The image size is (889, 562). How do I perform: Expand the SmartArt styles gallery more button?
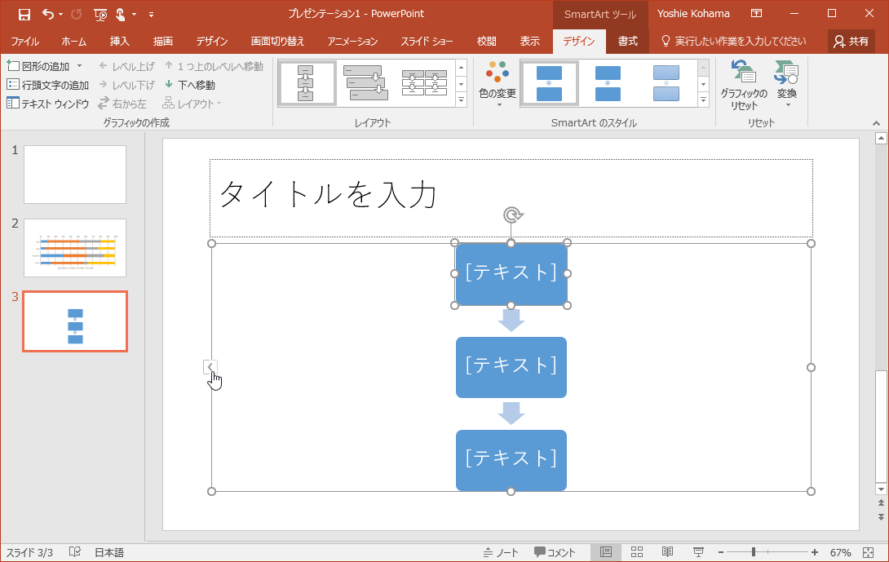coord(703,100)
